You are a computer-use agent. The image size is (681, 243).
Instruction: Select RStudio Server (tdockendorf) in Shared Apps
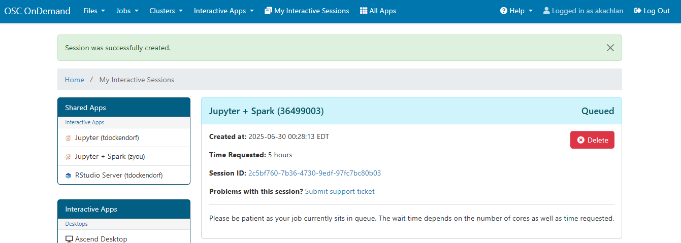point(118,176)
